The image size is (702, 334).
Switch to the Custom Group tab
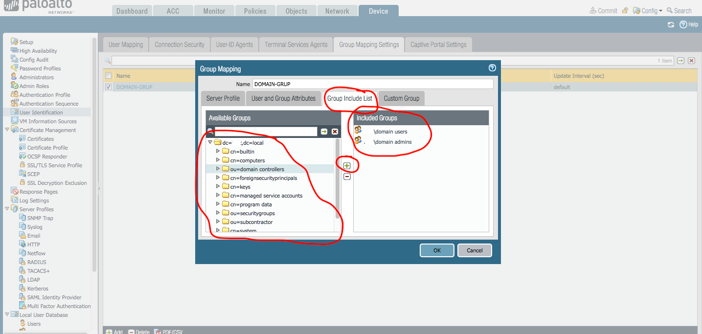click(401, 98)
